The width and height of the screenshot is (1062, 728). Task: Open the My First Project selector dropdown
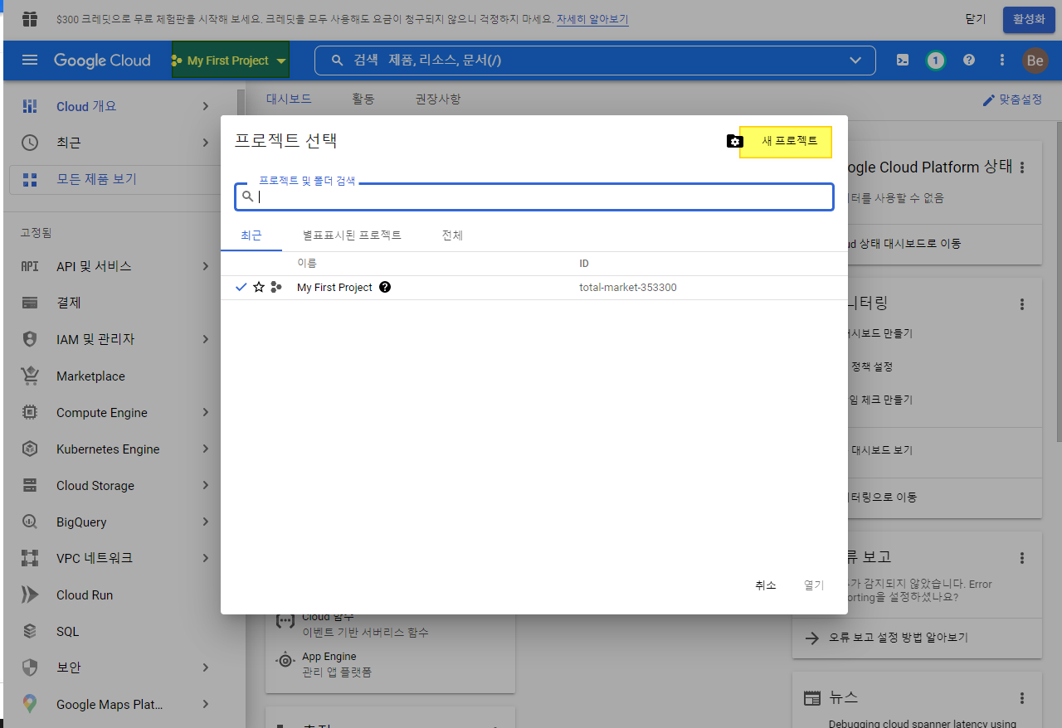click(231, 61)
